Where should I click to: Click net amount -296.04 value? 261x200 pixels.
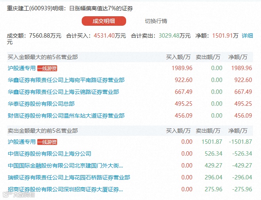pyautogui.click(x=242, y=177)
